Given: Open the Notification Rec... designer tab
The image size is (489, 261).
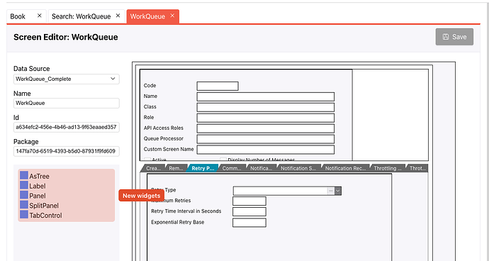Looking at the screenshot, I should [345, 168].
